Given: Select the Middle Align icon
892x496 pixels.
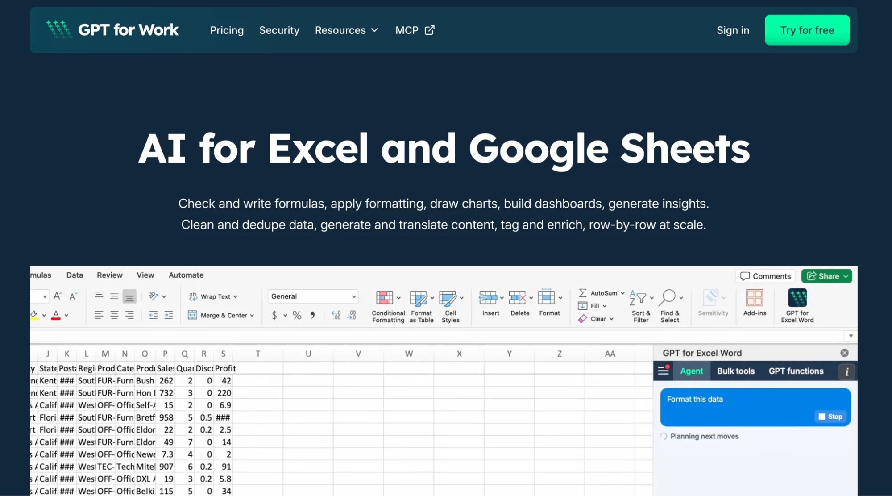Looking at the screenshot, I should (x=114, y=296).
